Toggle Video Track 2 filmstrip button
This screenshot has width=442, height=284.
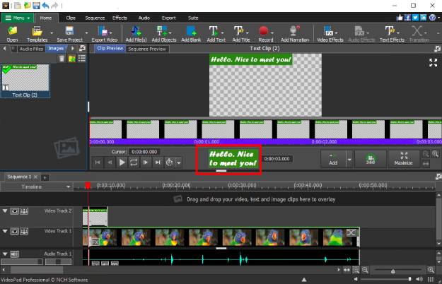click(24, 211)
